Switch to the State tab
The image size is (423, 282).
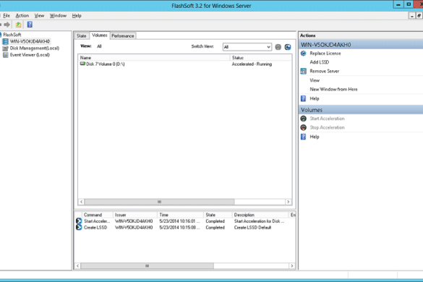[x=81, y=36]
